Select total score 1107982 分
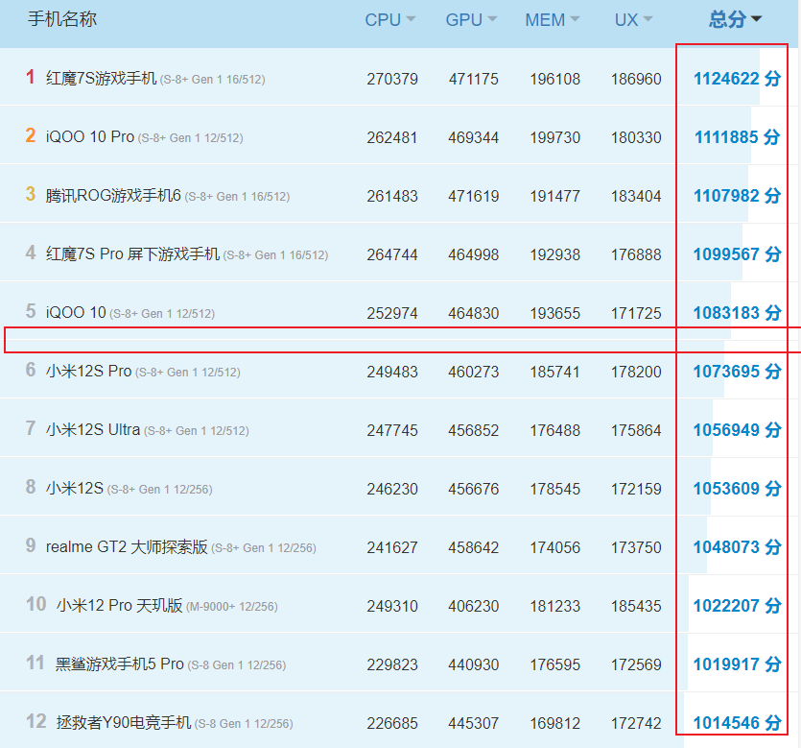 [737, 195]
